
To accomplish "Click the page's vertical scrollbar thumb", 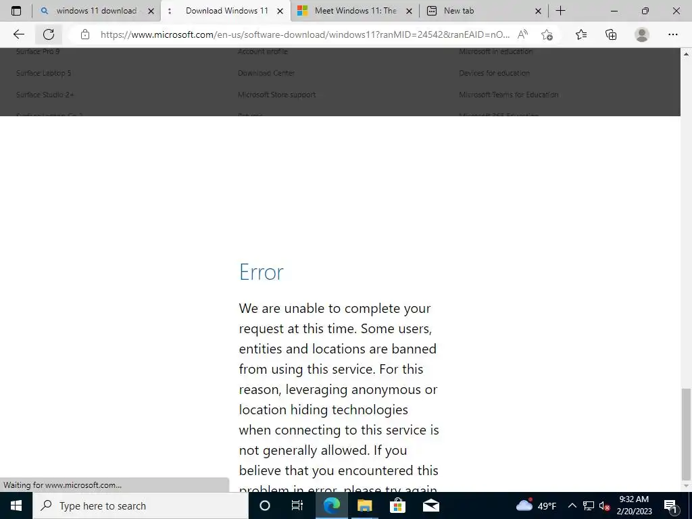I will (686, 434).
